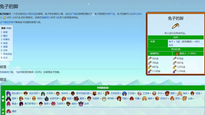Click Willy's portrait icon (威利)
Viewport: 205px width, 115px height.
68,104
